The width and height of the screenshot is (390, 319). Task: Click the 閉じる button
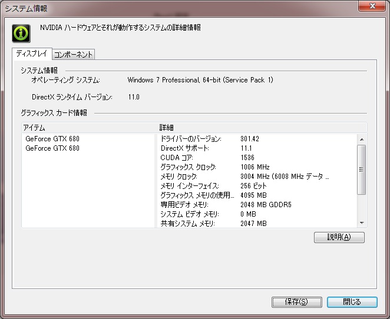point(352,302)
